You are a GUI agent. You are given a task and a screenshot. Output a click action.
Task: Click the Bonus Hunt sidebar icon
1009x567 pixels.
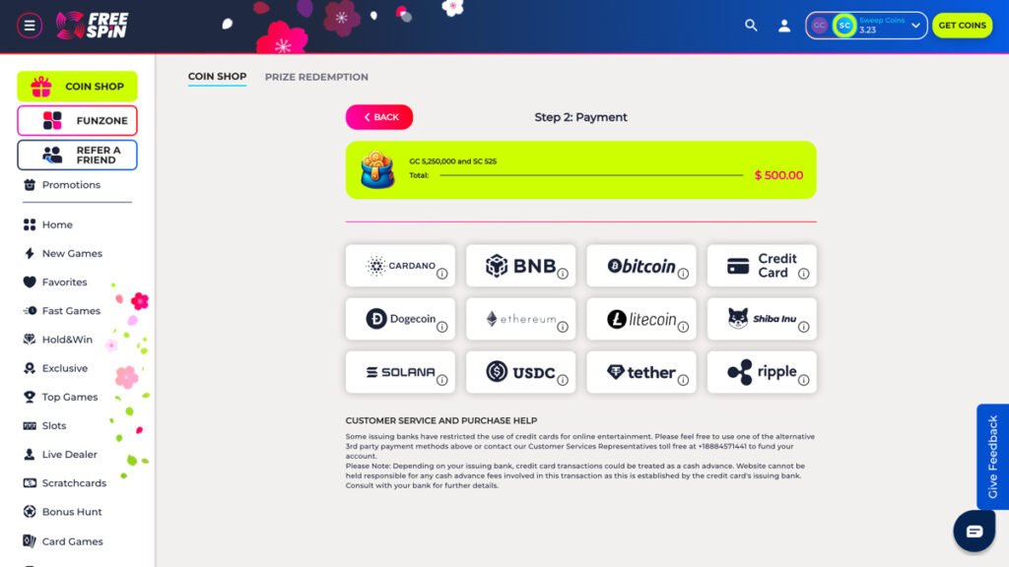click(x=30, y=512)
